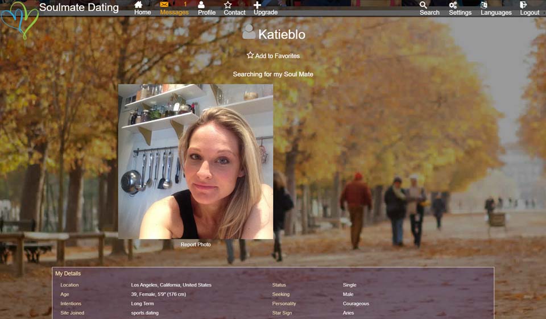Click the Soulmate Dating site title
The width and height of the screenshot is (546, 319).
click(79, 7)
